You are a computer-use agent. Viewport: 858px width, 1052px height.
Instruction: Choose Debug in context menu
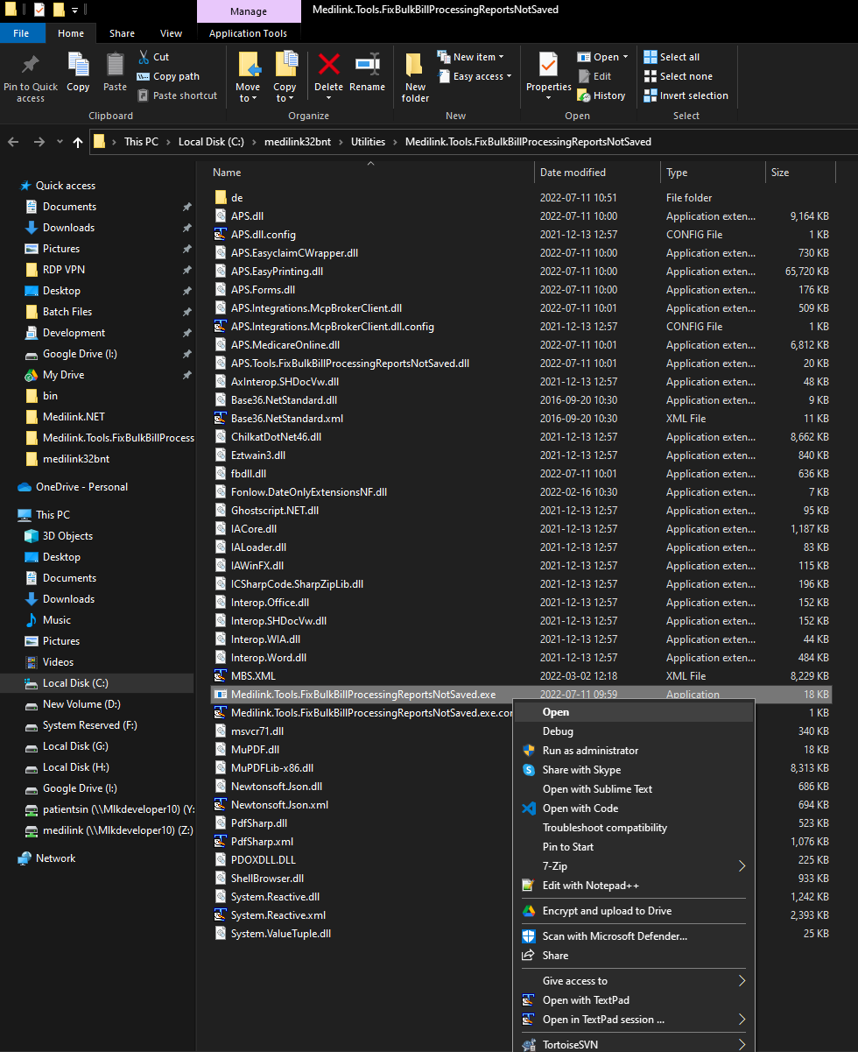click(632, 731)
